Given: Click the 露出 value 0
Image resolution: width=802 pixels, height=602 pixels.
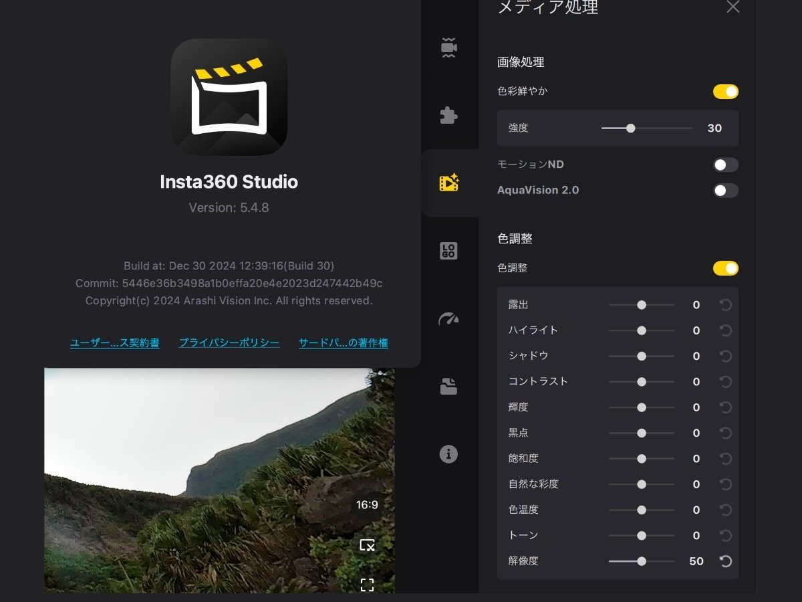Looking at the screenshot, I should click(x=696, y=305).
